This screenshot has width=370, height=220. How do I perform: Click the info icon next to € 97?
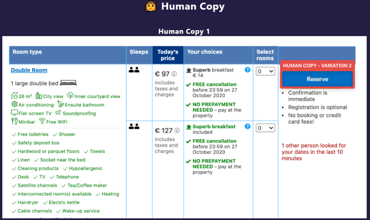coord(174,74)
